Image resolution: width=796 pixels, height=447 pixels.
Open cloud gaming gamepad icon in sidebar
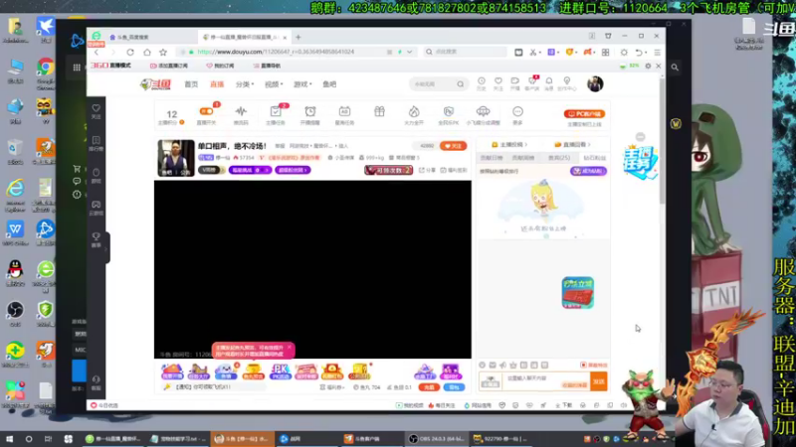[96, 205]
